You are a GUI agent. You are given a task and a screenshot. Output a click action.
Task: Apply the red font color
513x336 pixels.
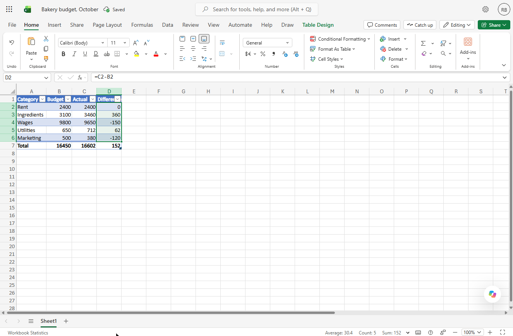pos(156,54)
